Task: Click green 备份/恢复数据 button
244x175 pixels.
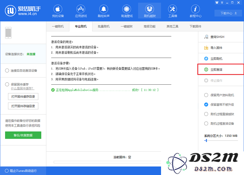Action: (23, 135)
